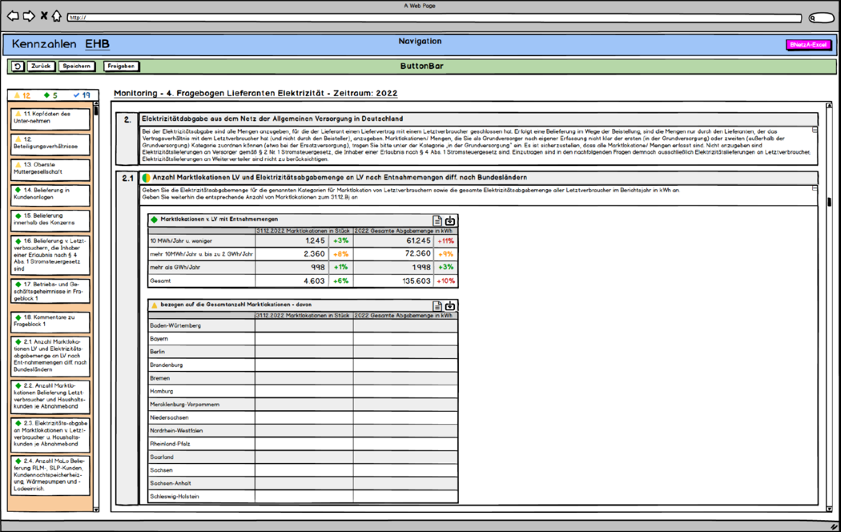Filter by checkmark count 19
Image resolution: width=841 pixels, height=532 pixels.
point(82,95)
